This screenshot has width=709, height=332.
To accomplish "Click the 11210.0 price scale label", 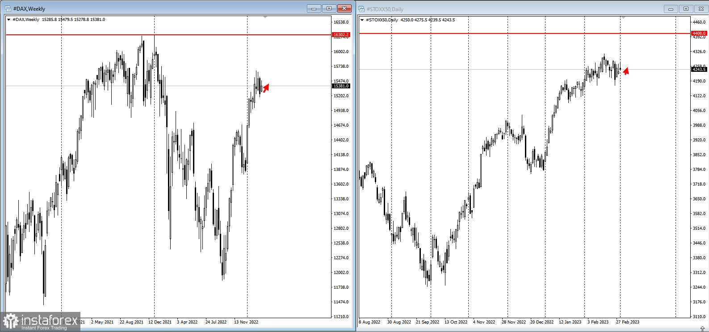I will point(341,317).
